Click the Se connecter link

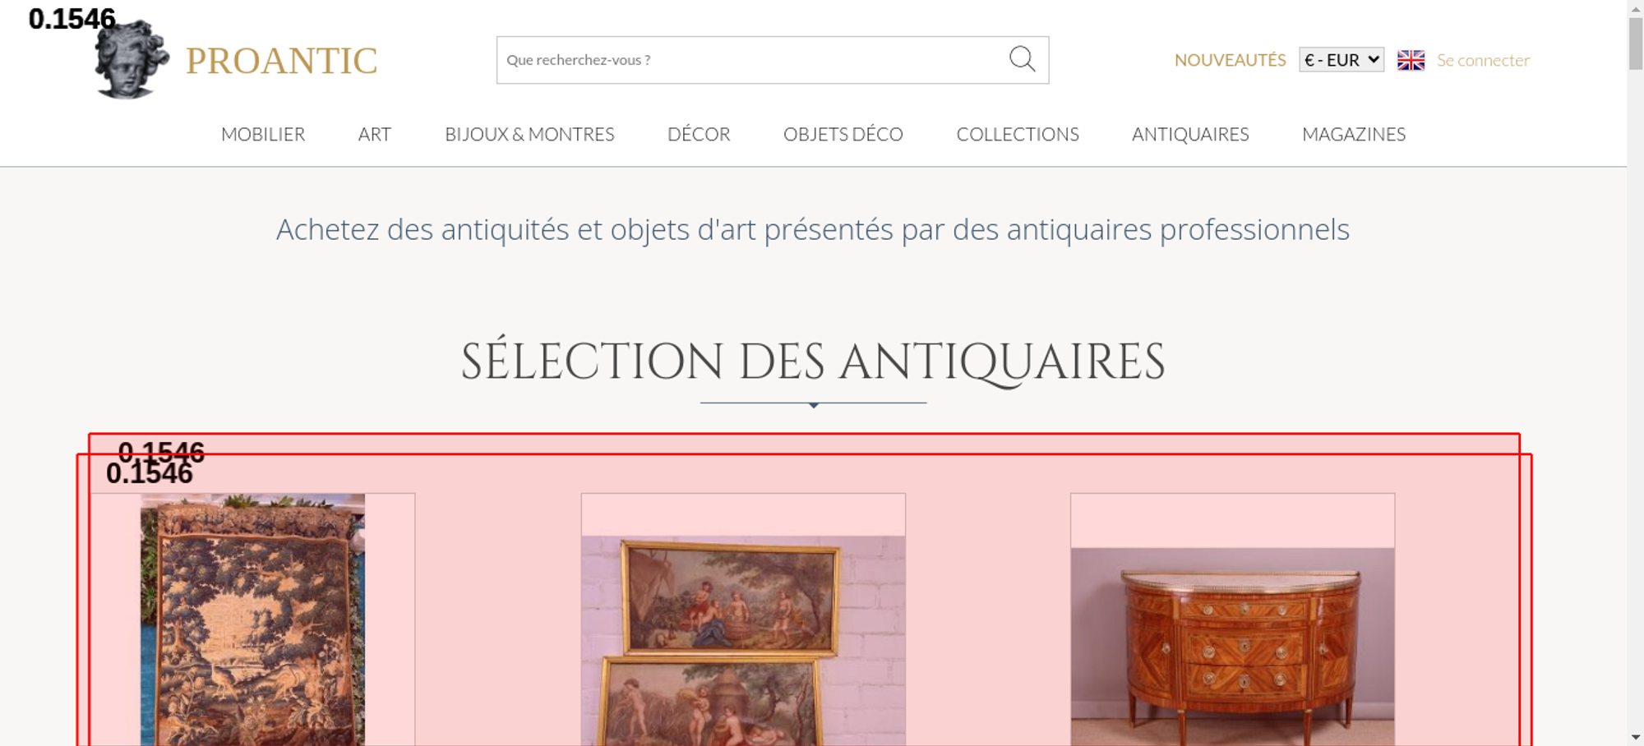1483,60
